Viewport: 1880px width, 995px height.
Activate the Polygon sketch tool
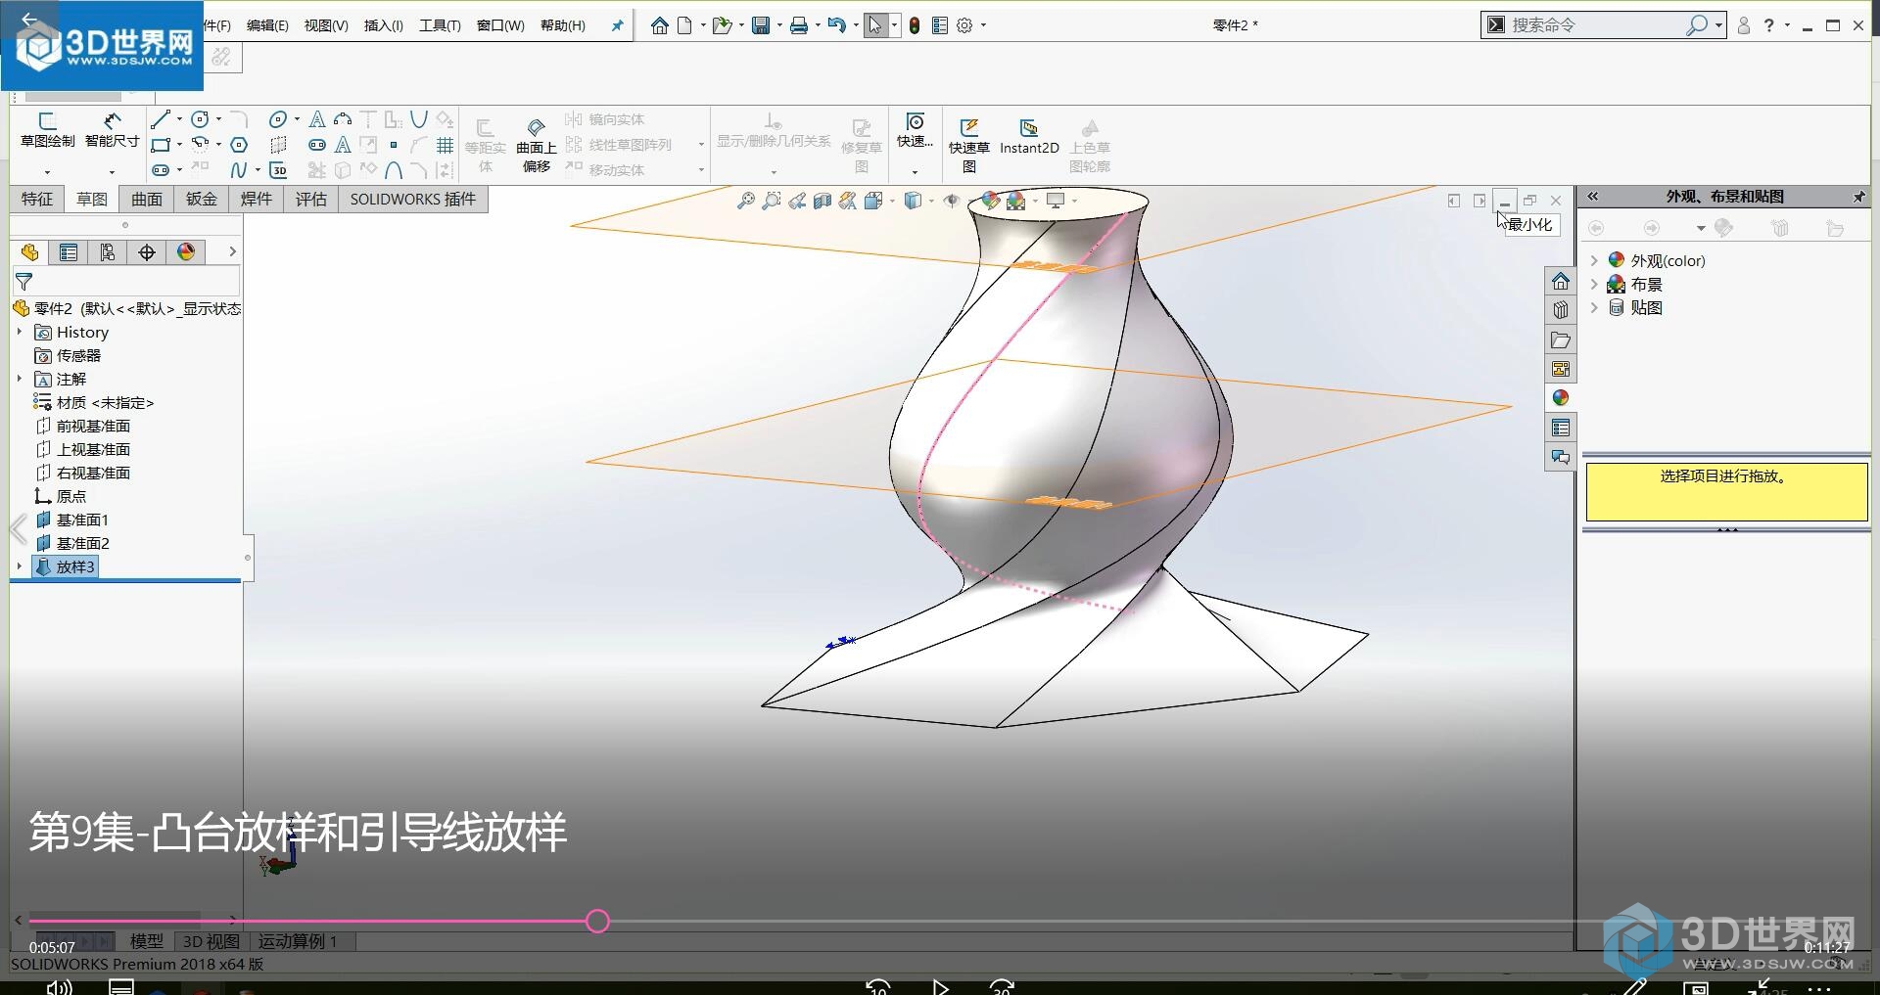(239, 145)
